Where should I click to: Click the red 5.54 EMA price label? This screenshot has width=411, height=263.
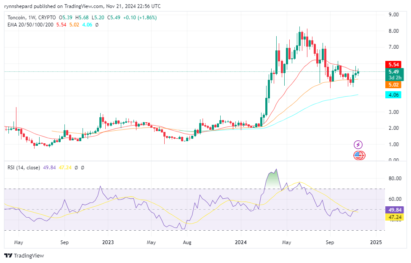point(393,64)
